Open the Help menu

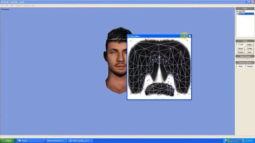click(33, 6)
